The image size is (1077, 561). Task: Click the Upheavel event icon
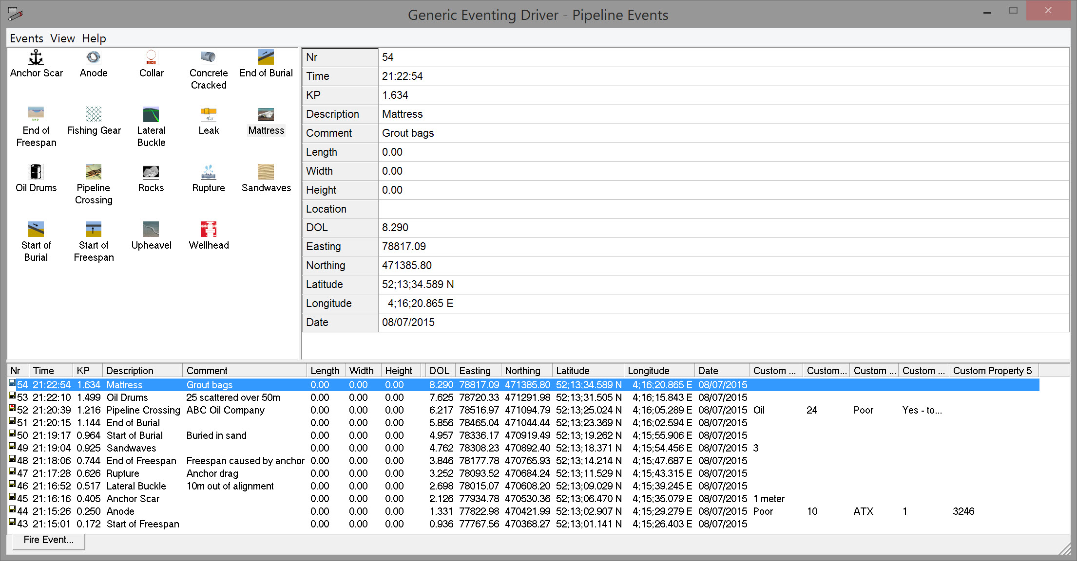point(151,230)
